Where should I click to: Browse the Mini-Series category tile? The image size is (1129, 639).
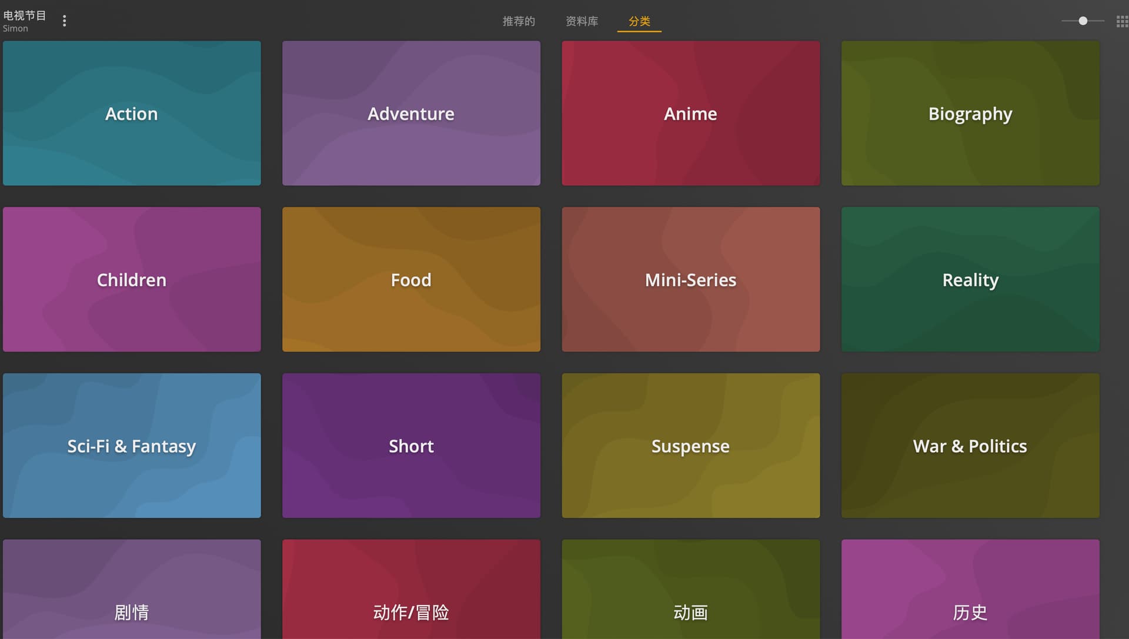(x=690, y=280)
